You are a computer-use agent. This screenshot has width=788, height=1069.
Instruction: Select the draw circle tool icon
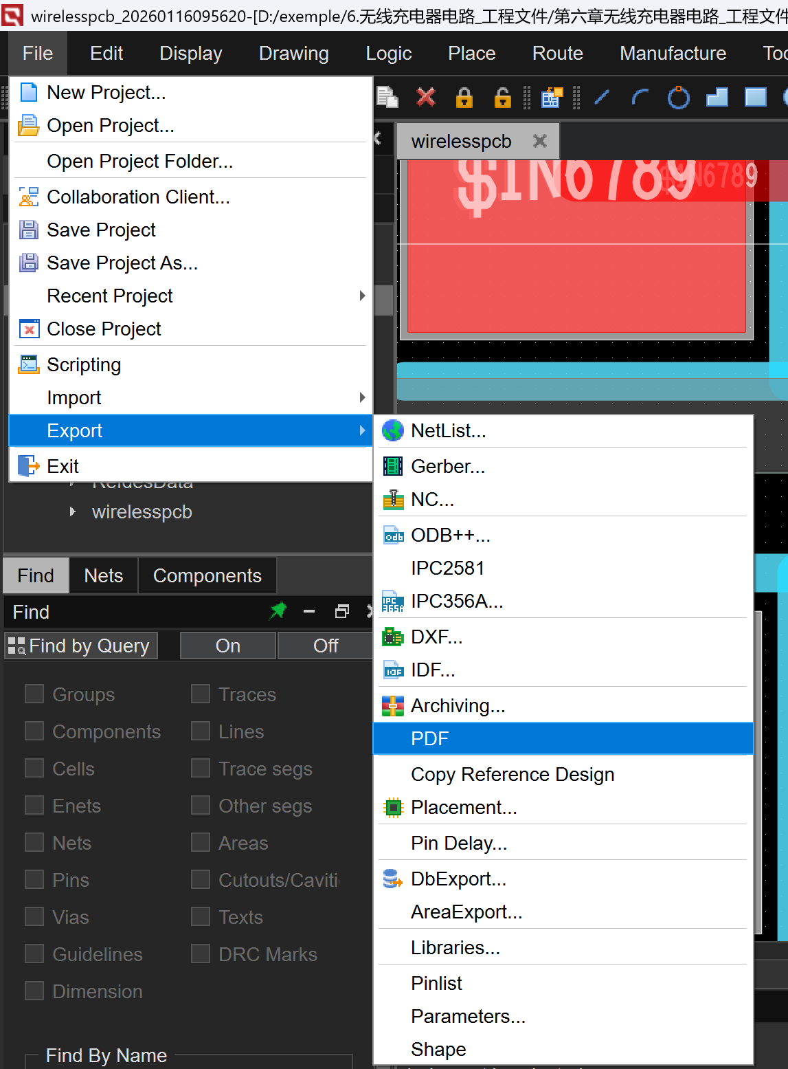tap(678, 98)
